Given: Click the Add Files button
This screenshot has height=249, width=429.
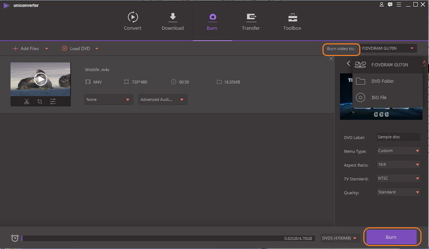Looking at the screenshot, I should (26, 48).
